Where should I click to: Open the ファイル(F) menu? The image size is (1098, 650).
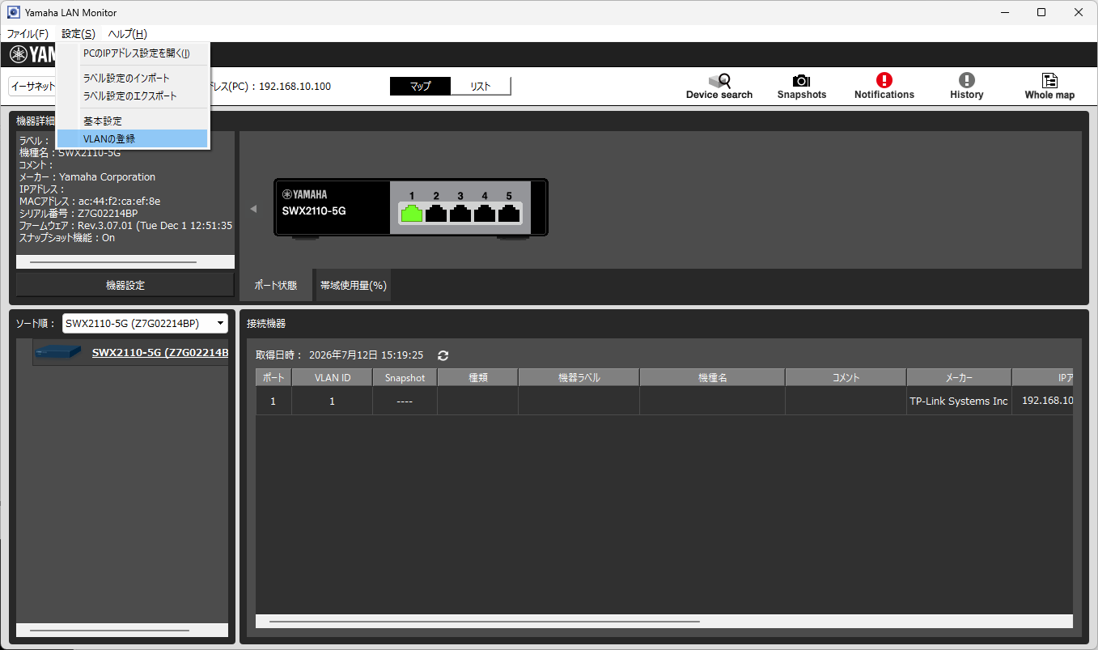point(28,34)
